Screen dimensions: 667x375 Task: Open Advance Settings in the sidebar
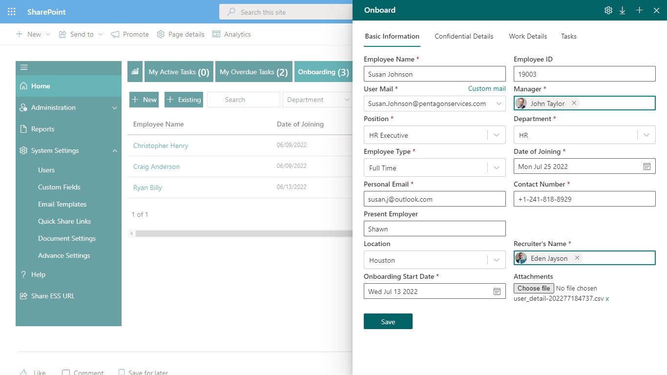pyautogui.click(x=64, y=255)
